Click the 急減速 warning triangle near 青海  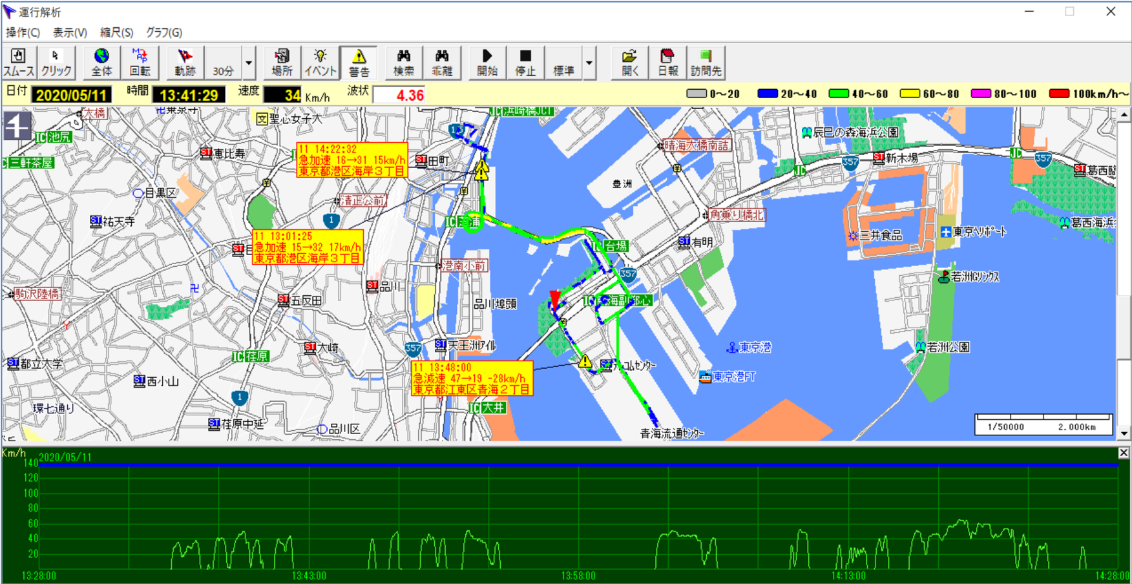click(585, 362)
